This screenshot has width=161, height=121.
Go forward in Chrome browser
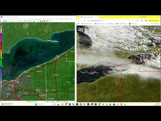coord(82,21)
